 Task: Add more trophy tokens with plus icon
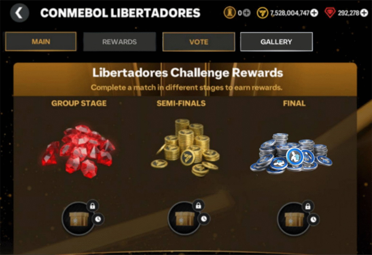point(247,13)
